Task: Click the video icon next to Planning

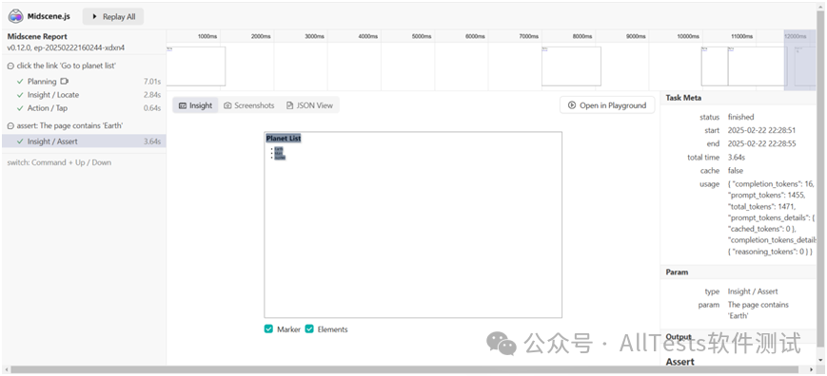Action: click(65, 82)
